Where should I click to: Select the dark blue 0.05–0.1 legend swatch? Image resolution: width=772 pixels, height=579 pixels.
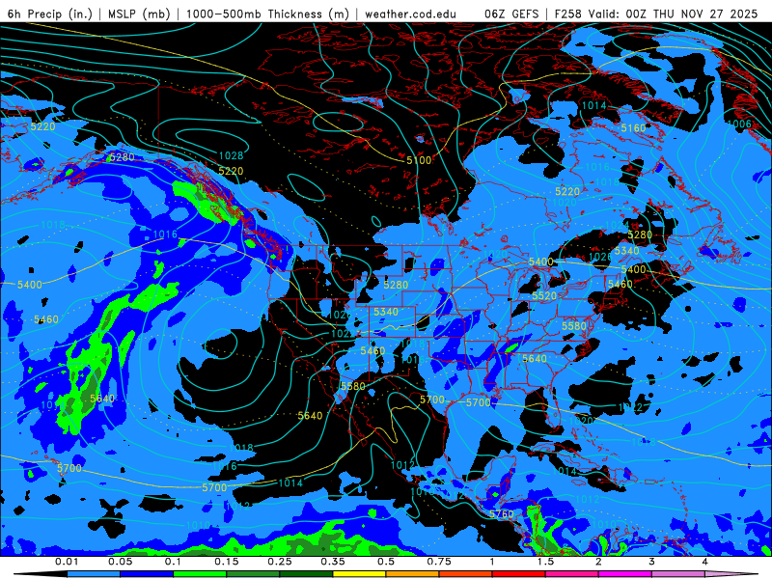(147, 574)
